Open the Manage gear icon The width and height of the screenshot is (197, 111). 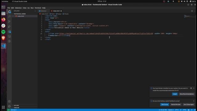[9, 106]
